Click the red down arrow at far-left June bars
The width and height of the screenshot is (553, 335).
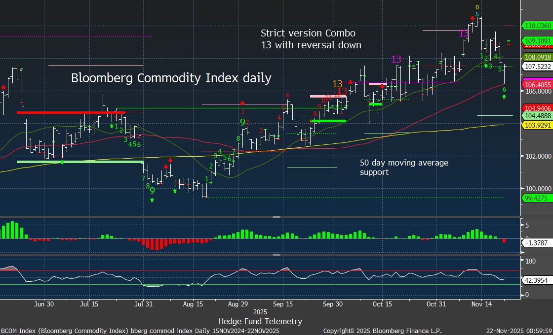(x=3, y=88)
